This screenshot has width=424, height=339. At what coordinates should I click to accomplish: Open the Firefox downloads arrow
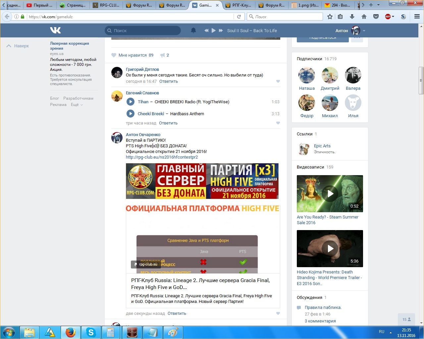click(352, 17)
